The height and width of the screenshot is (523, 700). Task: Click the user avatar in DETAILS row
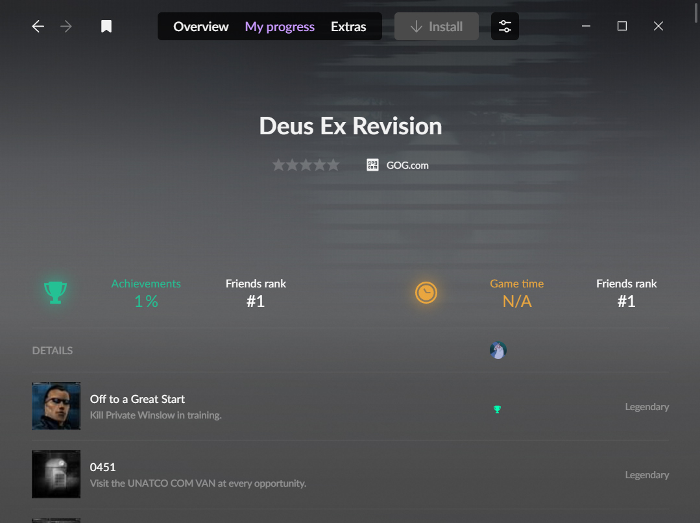[x=498, y=350]
